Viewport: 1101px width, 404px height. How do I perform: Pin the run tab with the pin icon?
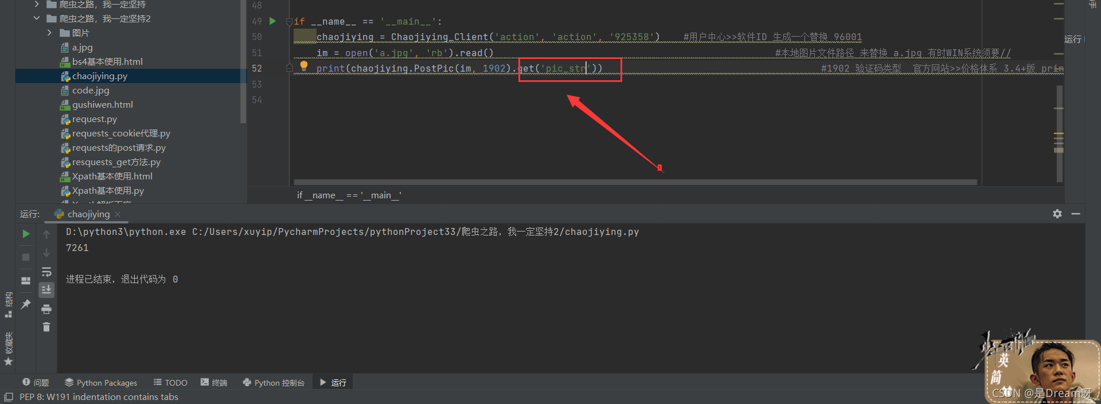(26, 304)
